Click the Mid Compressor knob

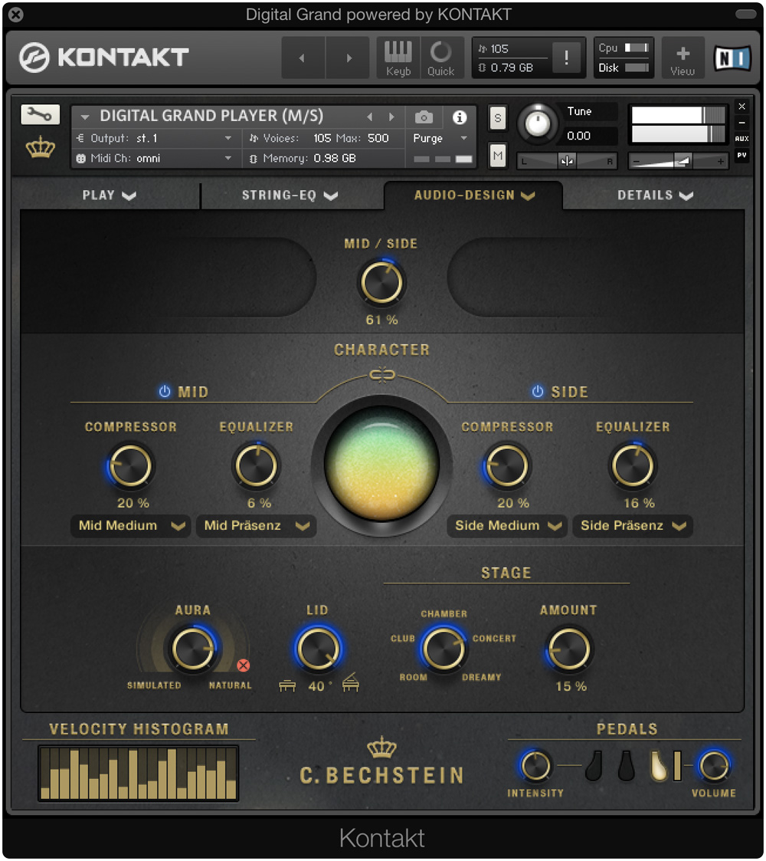pos(130,465)
